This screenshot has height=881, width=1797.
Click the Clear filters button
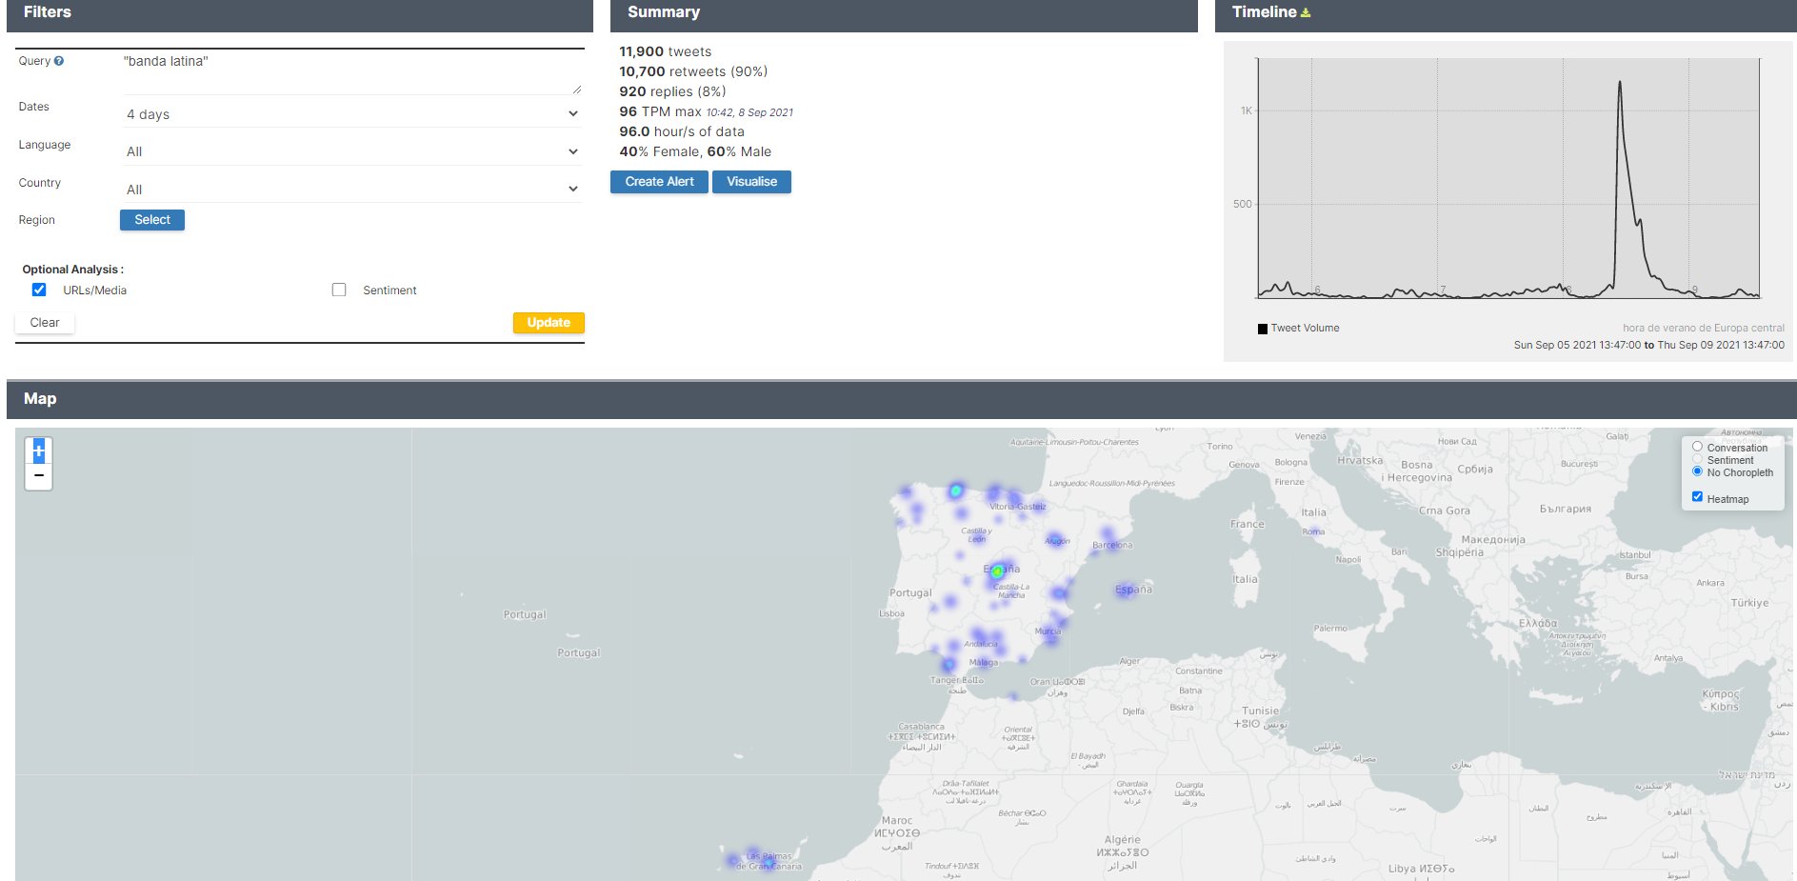click(45, 323)
